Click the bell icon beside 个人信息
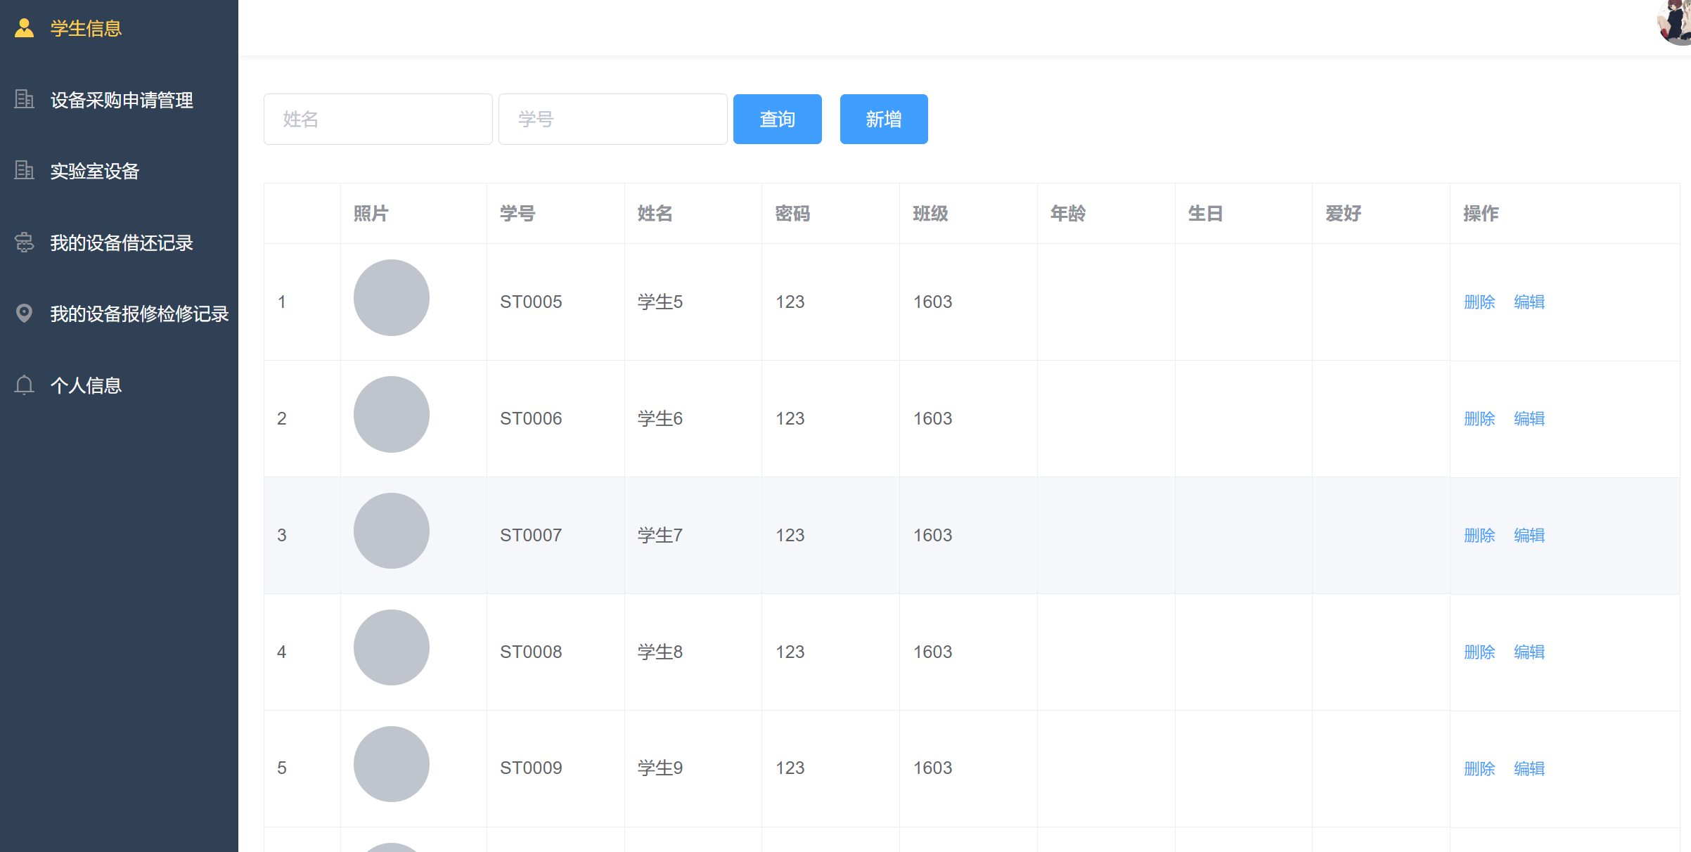The image size is (1691, 852). click(24, 385)
